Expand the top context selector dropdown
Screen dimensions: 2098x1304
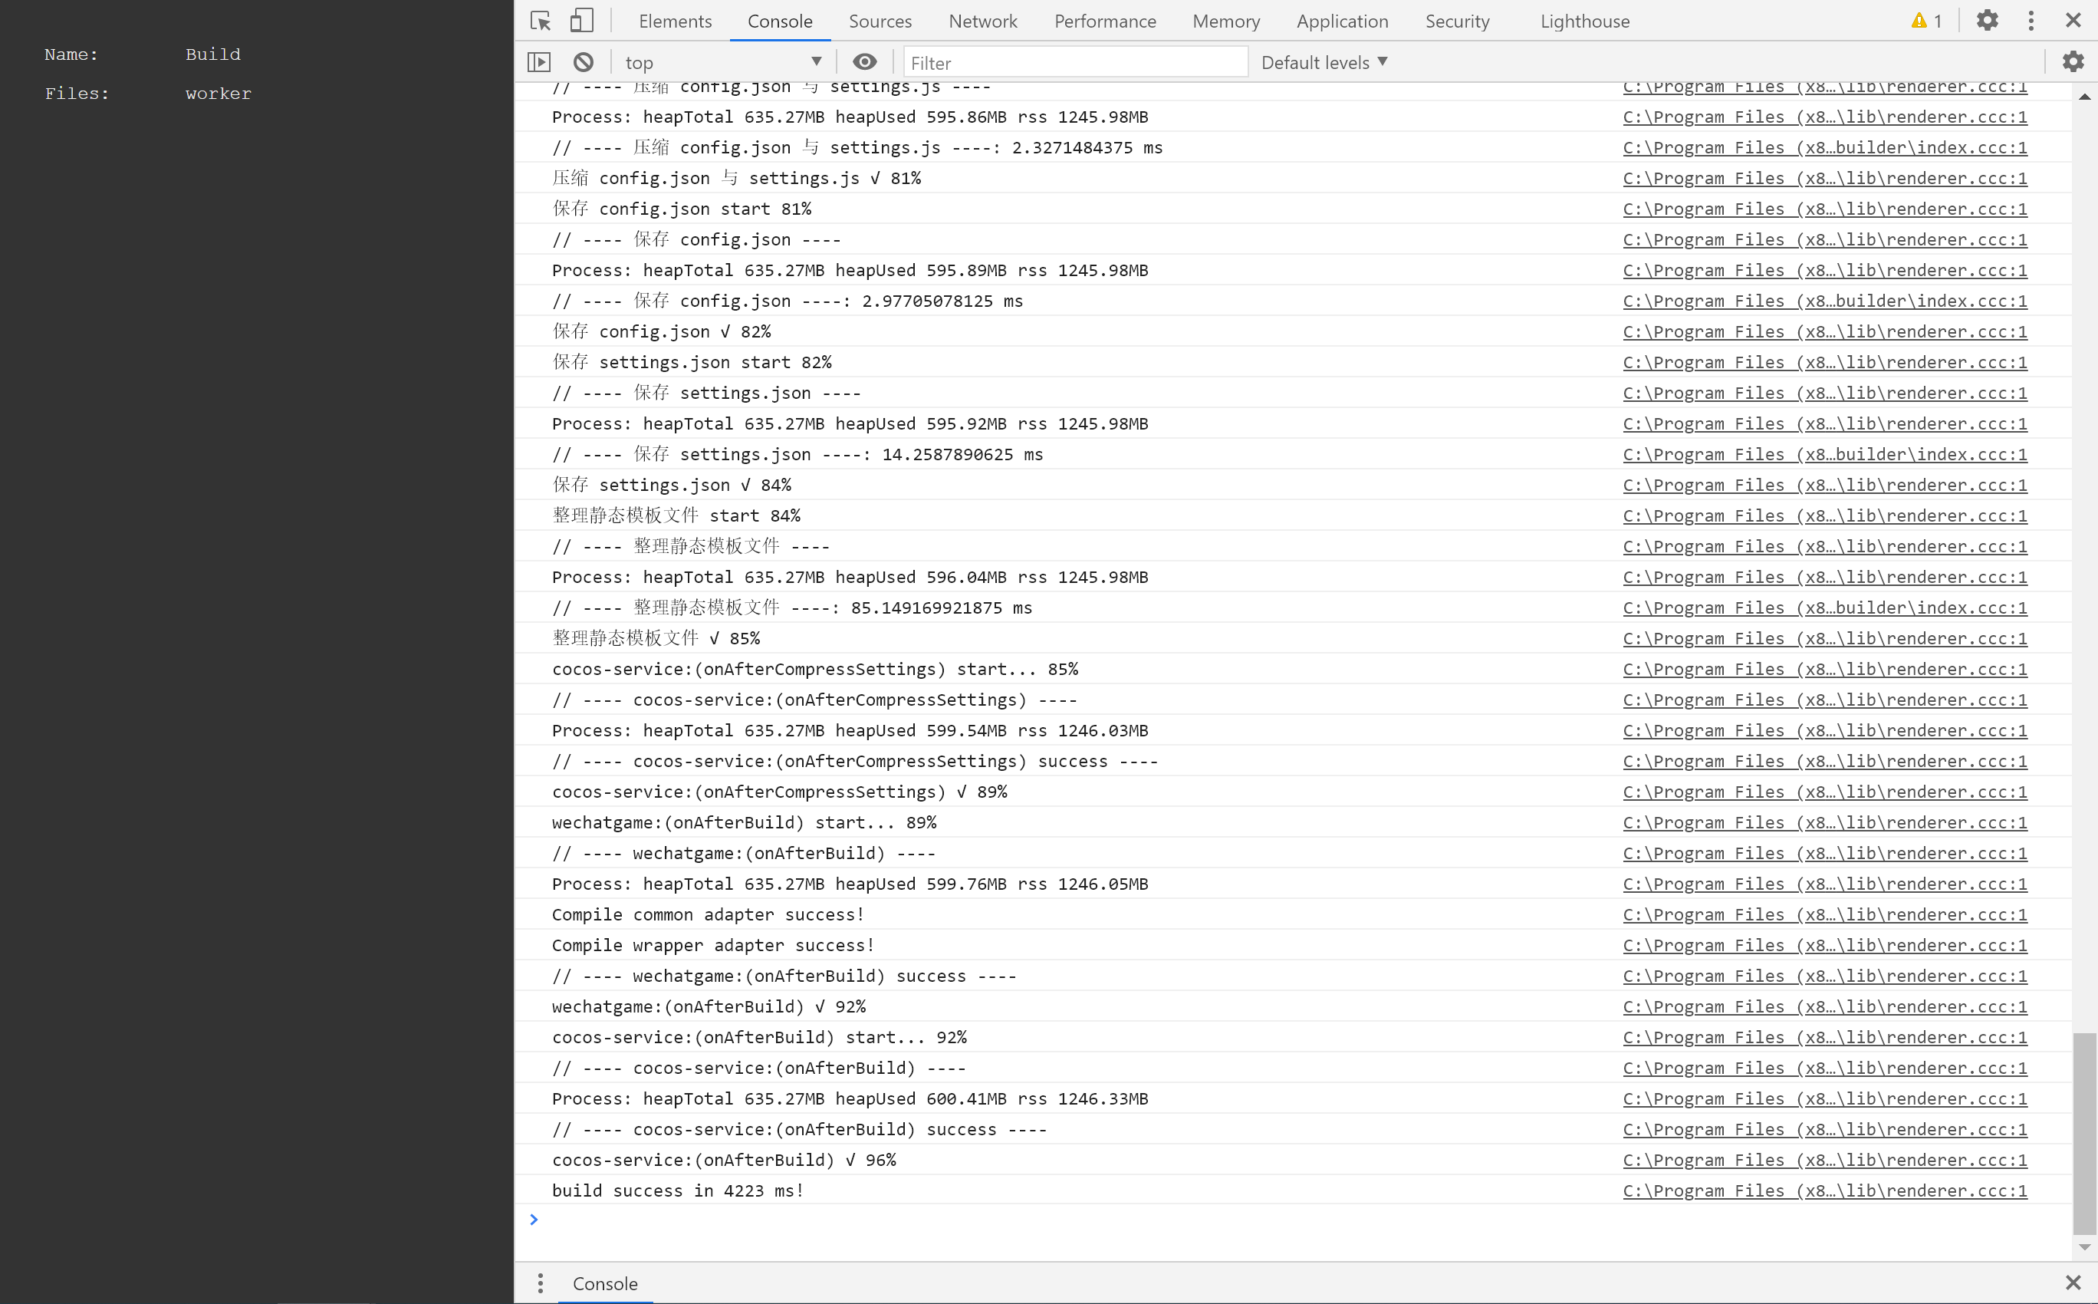(722, 62)
